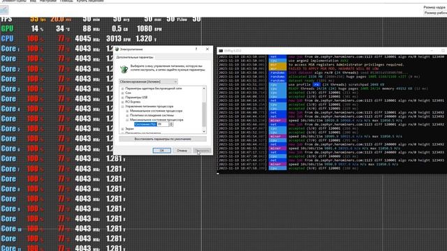Select the 'Дополнительные параметры' tab
Image resolution: width=447 pixels, height=251 pixels.
[135, 57]
